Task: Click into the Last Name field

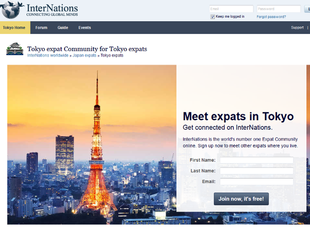Action: click(x=256, y=171)
